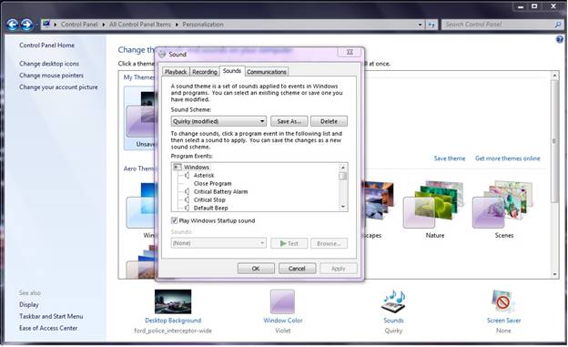This screenshot has height=347, width=568.
Task: Open the Window Color swatch
Action: point(282,301)
